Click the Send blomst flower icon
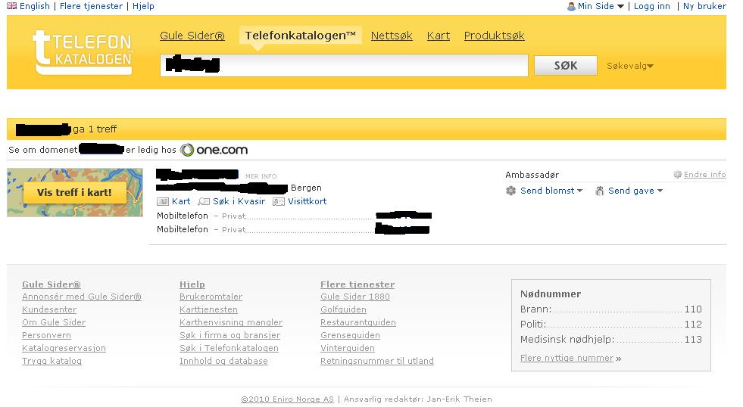This screenshot has height=407, width=743. [x=510, y=191]
